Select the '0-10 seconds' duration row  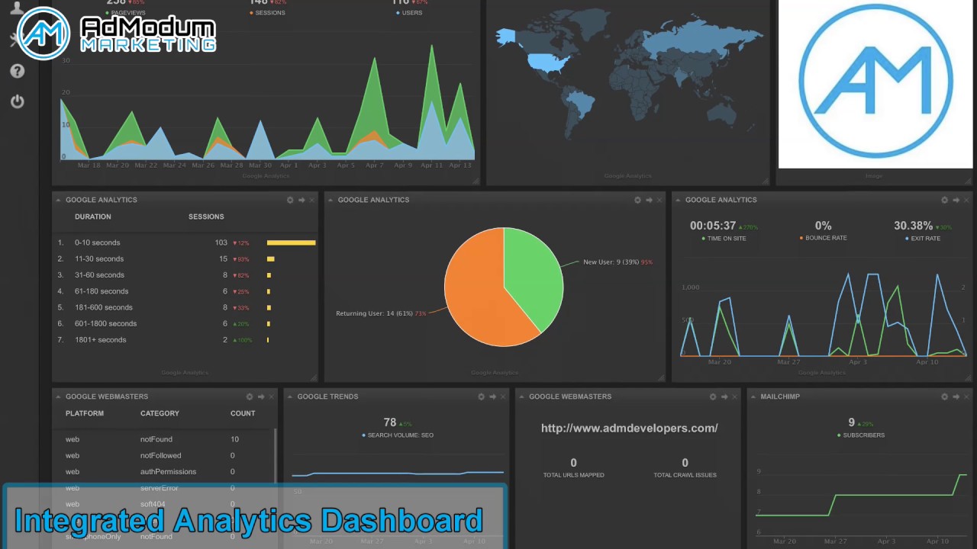[185, 242]
